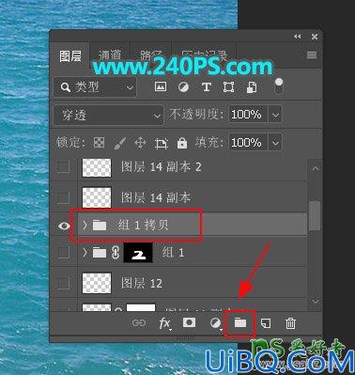Show layer 图层 14 副本 2 visibility box
Image resolution: width=355 pixels, height=375 pixels.
(64, 167)
